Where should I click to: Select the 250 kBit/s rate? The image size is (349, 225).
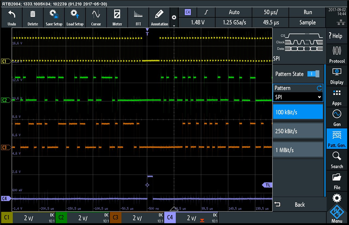[x=298, y=131]
